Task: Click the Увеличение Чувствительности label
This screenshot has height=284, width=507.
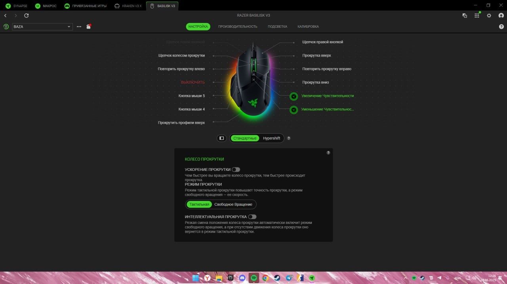Action: (328, 96)
